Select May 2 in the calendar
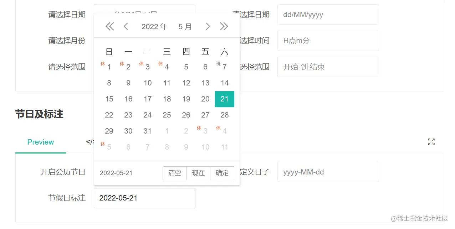The height and width of the screenshot is (229, 455). click(128, 67)
